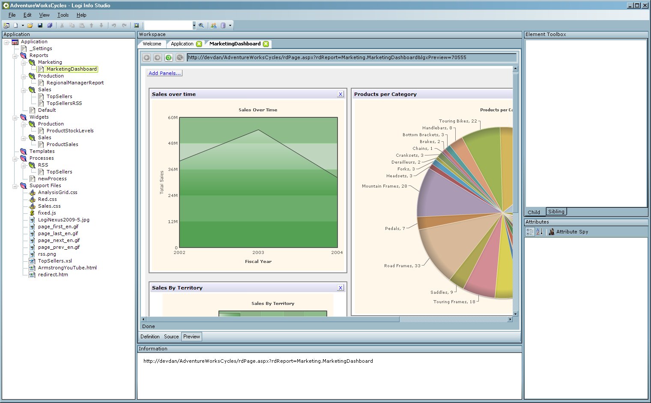Select AnalysisGrid.css support file
Screen dimensions: 651x403
tap(58, 192)
